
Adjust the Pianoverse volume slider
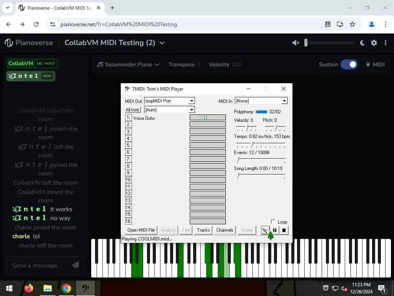329,43
